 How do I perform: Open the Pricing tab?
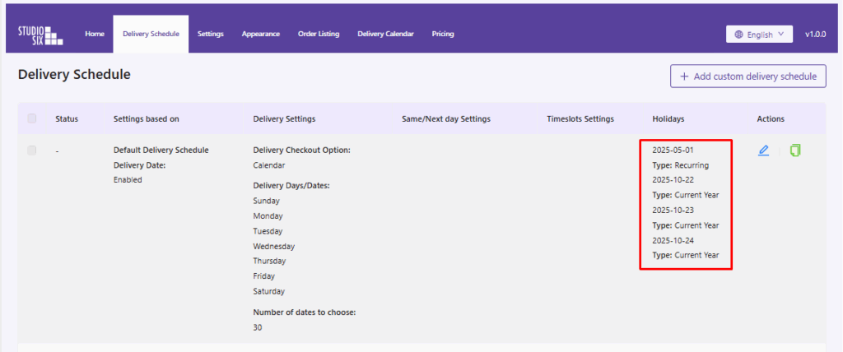coord(443,35)
